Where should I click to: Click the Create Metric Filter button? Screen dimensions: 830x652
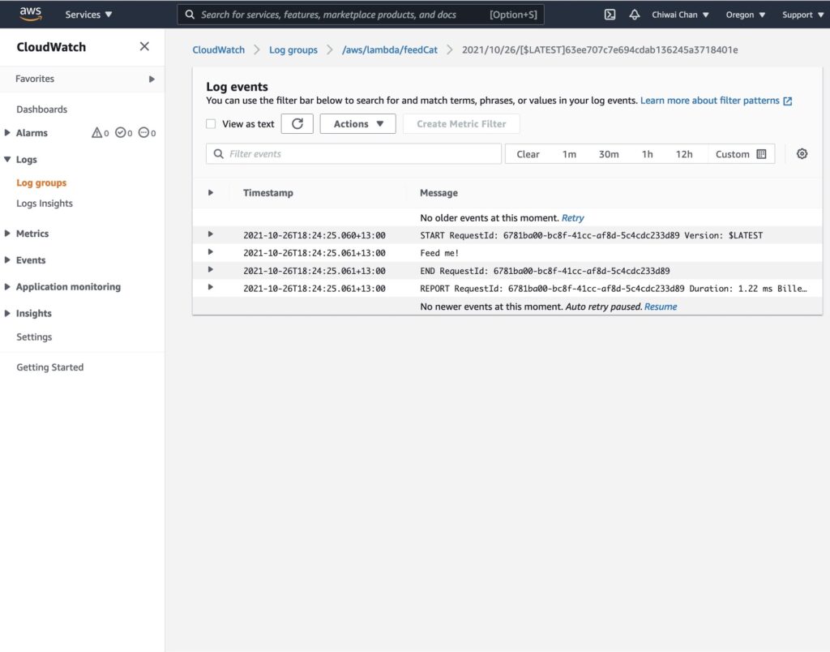461,123
